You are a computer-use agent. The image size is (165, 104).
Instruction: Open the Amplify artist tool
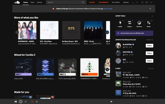point(120,24)
